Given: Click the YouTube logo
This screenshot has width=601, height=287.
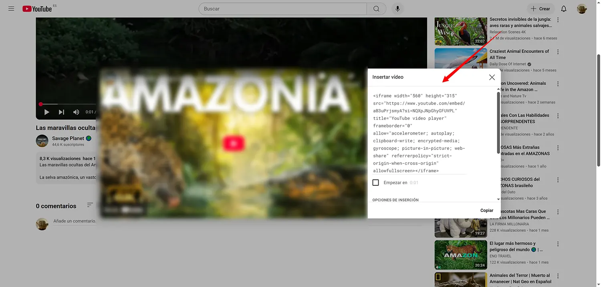Looking at the screenshot, I should (37, 9).
